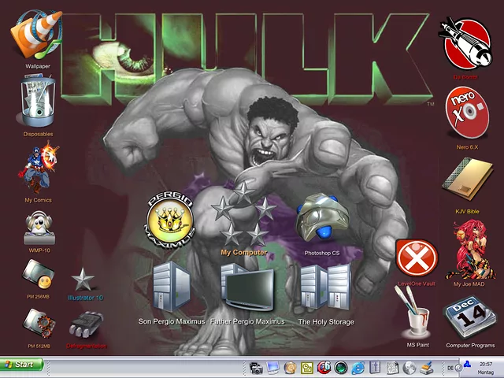
Task: Launch Illustrator 10 star icon
Action: point(83,280)
